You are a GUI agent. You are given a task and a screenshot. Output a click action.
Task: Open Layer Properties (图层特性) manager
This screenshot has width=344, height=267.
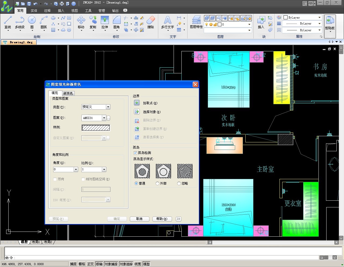[x=196, y=20]
